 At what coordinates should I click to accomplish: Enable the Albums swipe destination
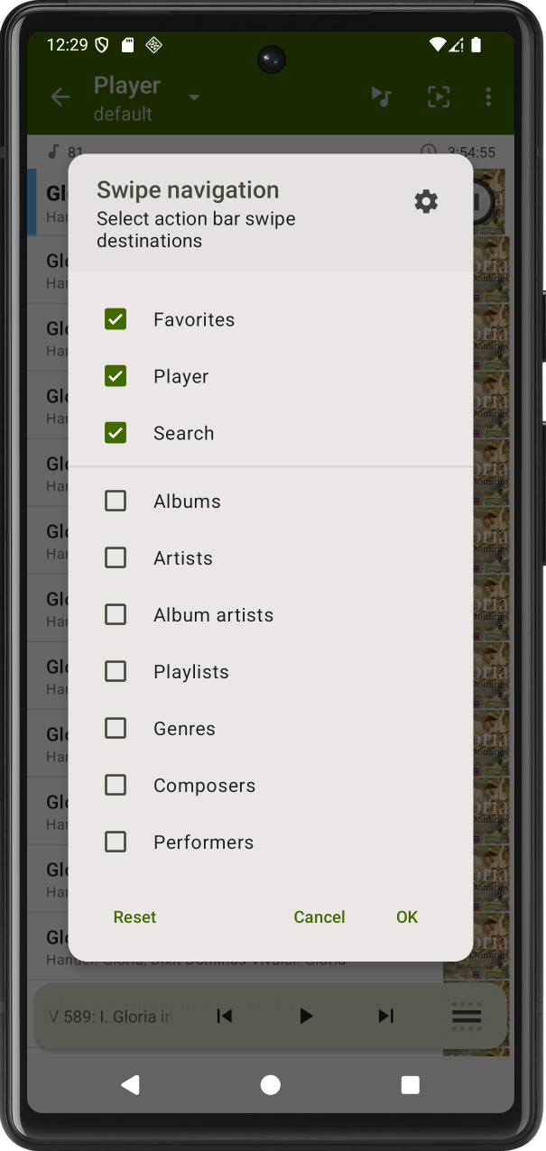116,501
